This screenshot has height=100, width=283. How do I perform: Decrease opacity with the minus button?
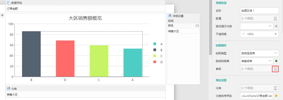tap(243, 34)
